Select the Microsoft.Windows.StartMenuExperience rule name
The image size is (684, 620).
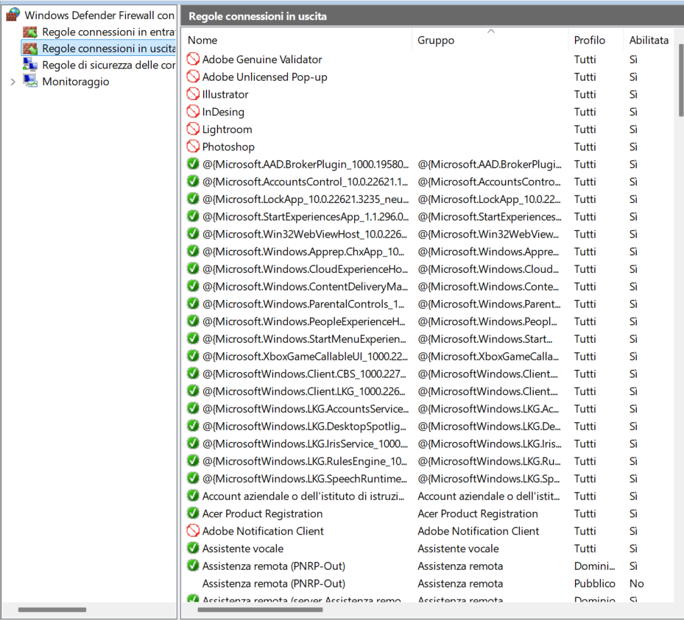click(x=304, y=338)
